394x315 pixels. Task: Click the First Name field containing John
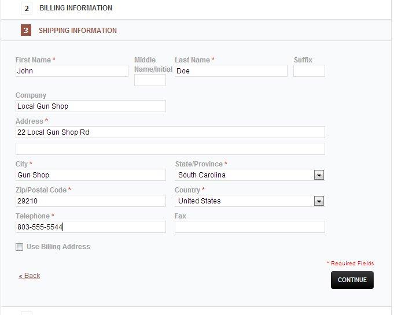pyautogui.click(x=72, y=71)
